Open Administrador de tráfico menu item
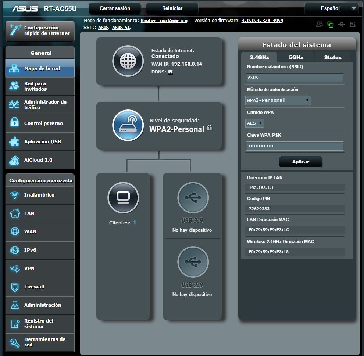 [x=40, y=105]
